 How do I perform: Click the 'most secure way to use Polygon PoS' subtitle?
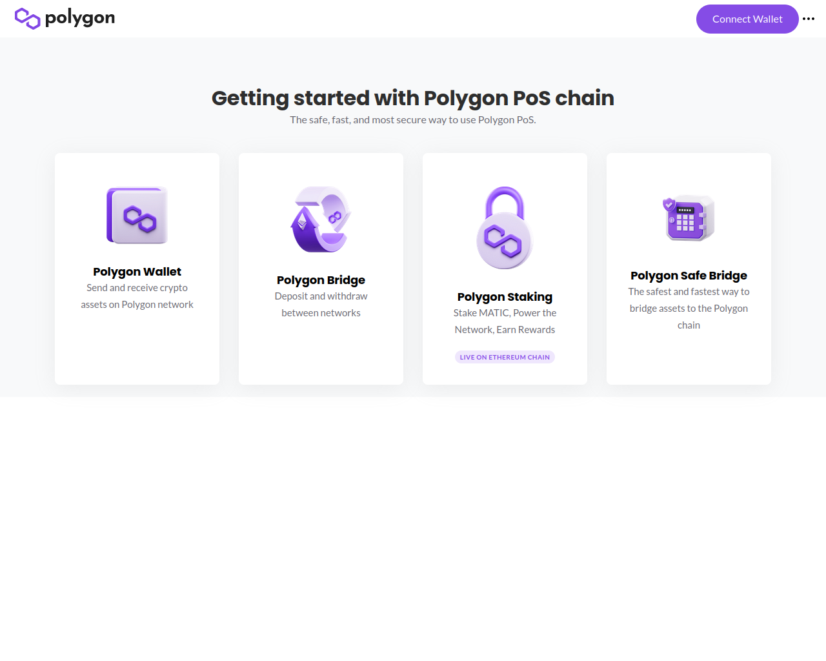pyautogui.click(x=413, y=120)
